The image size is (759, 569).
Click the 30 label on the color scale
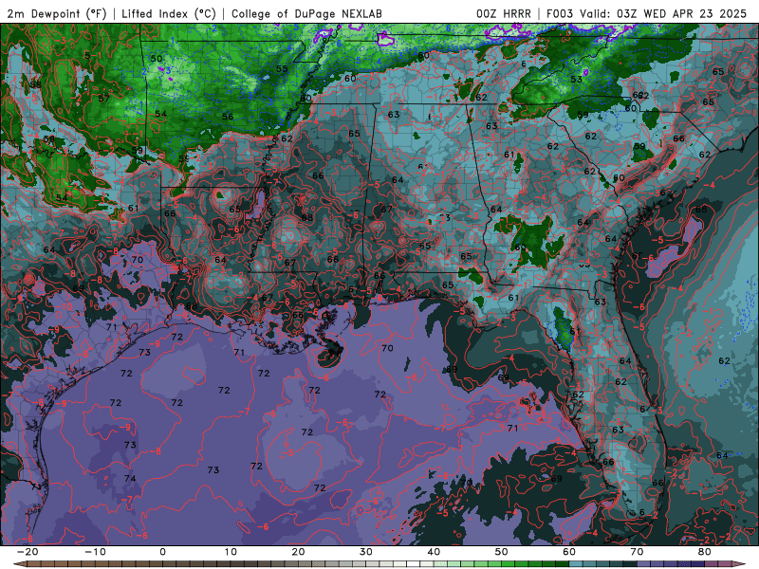pos(366,552)
